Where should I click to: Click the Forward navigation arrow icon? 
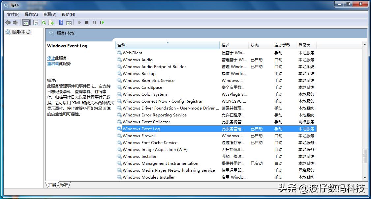click(15, 22)
